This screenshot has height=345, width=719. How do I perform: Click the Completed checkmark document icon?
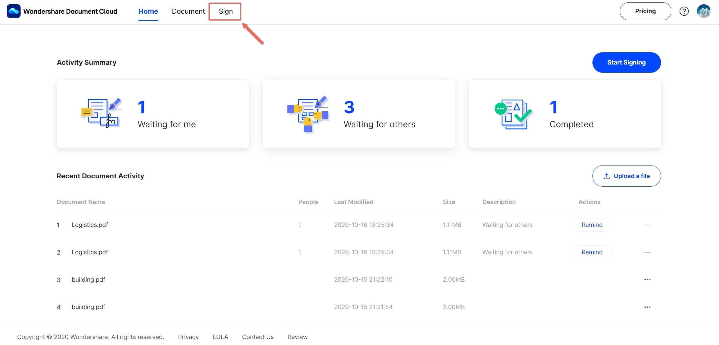click(x=514, y=114)
